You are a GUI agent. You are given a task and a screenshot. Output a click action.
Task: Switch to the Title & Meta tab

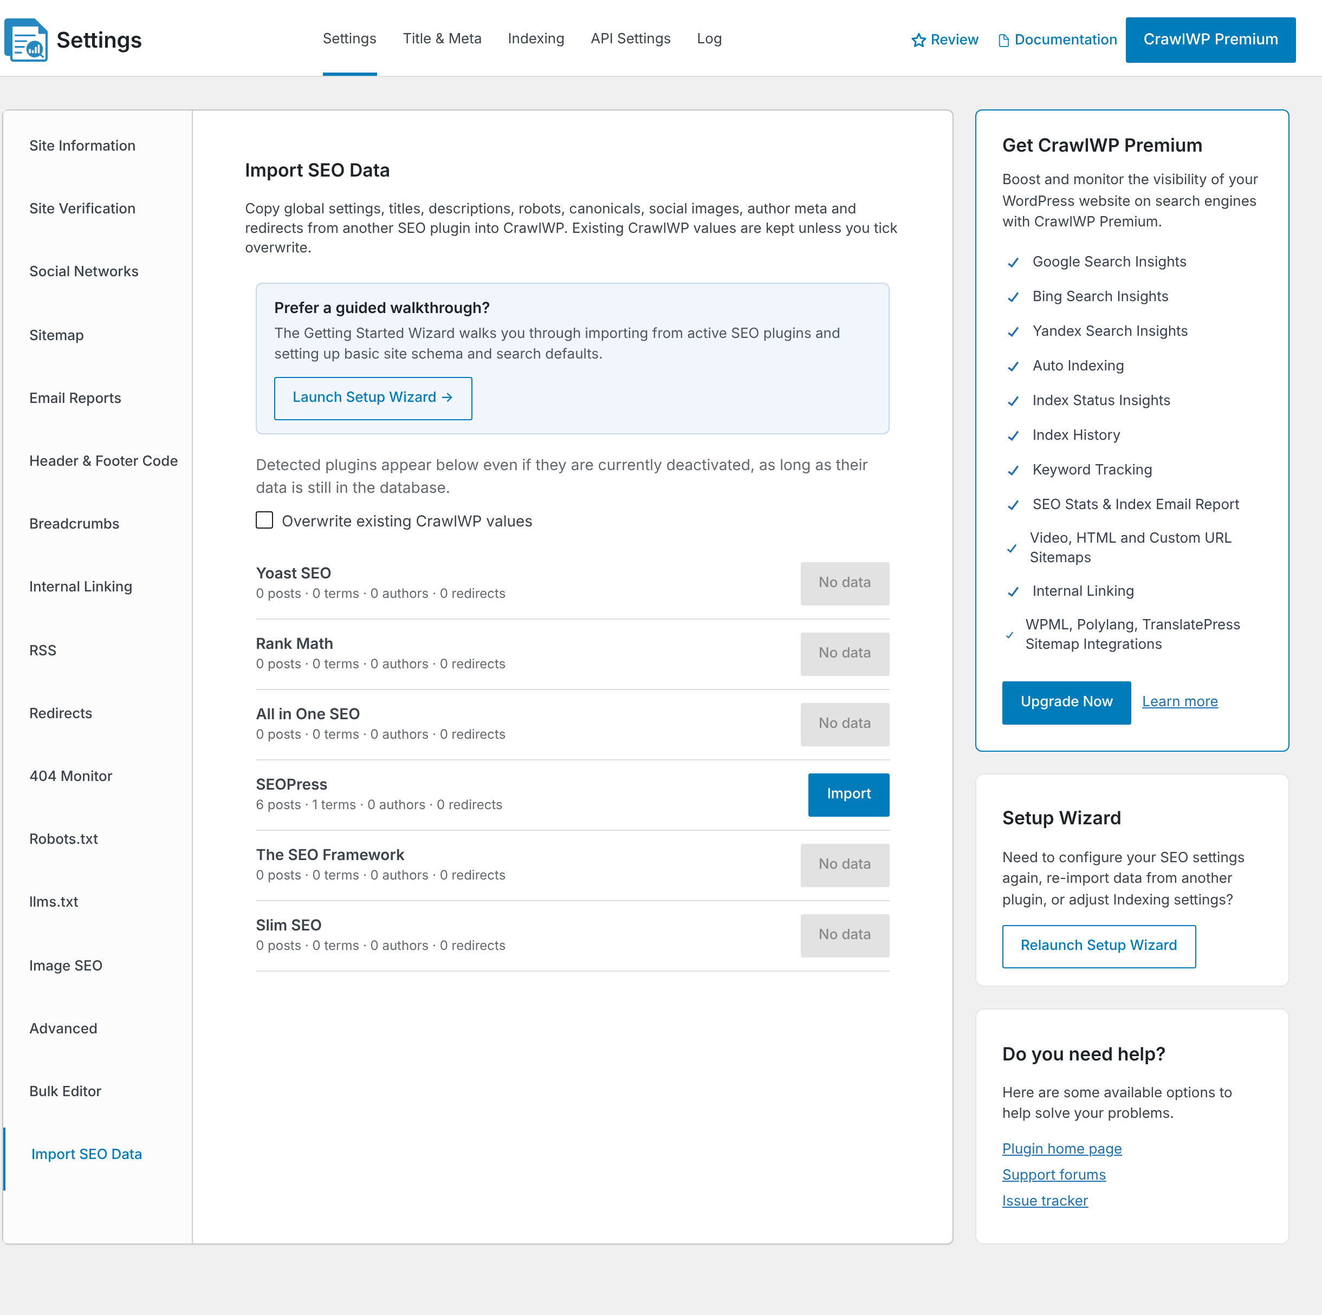coord(442,38)
